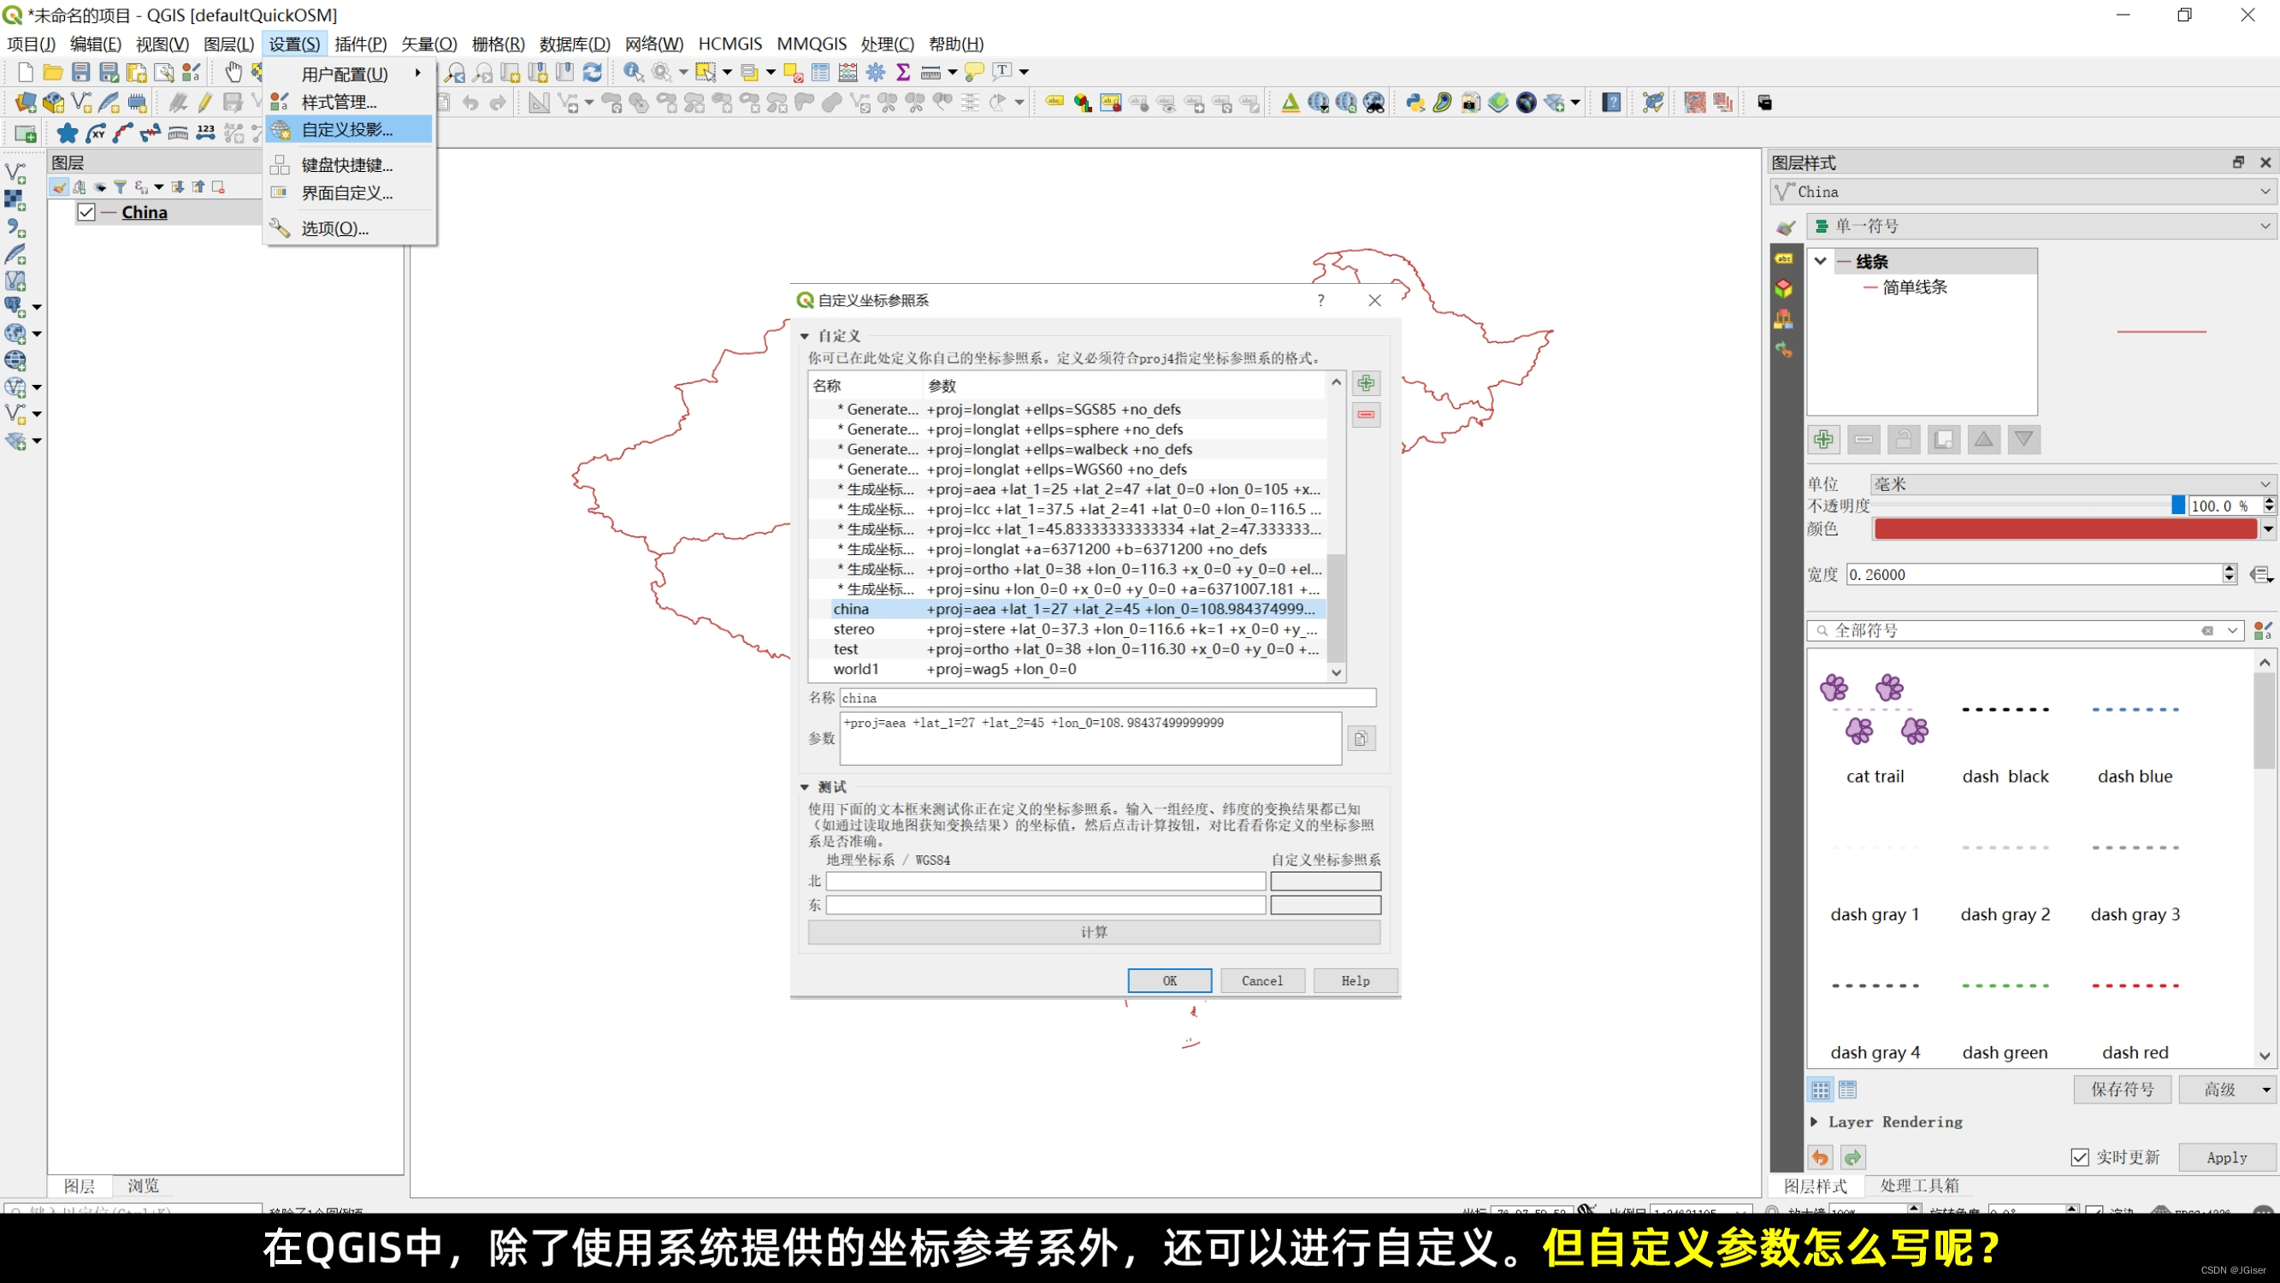Click the 计算 calculate button
This screenshot has height=1283, width=2280.
[1094, 931]
